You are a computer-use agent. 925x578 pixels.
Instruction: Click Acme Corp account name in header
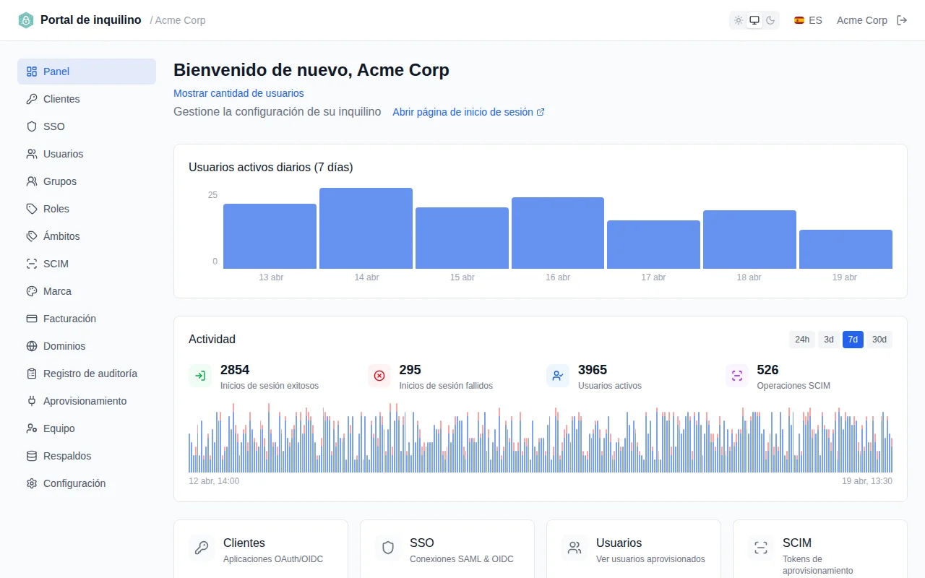(862, 20)
